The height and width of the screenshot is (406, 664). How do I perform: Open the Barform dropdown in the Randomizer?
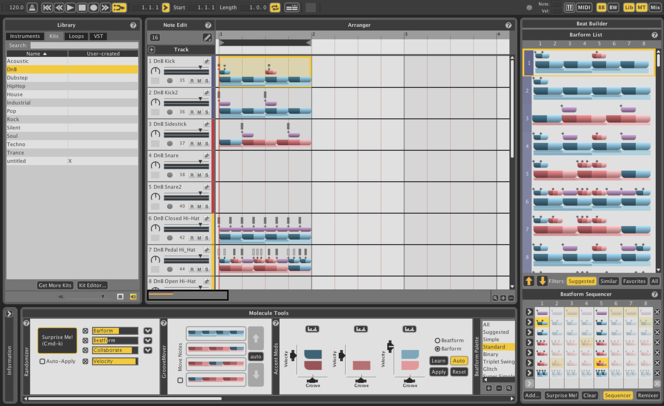147,331
